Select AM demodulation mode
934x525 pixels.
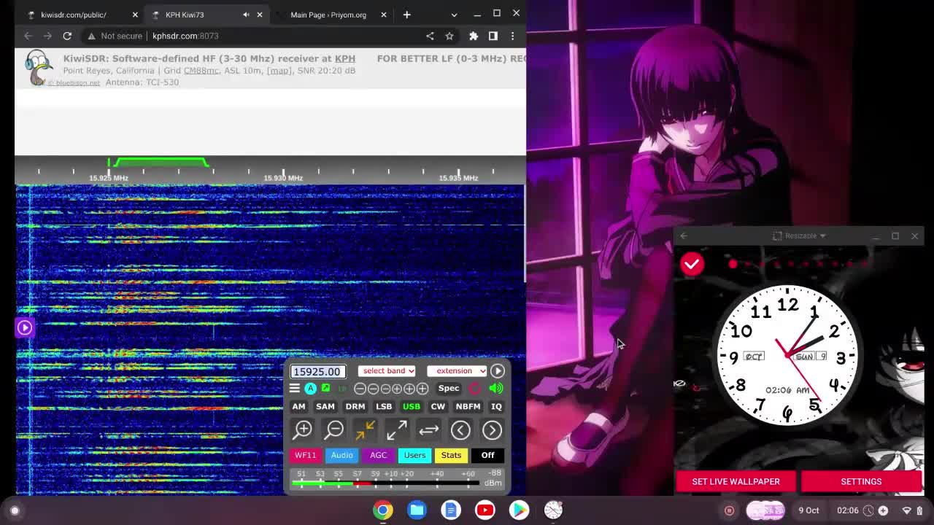coord(298,406)
